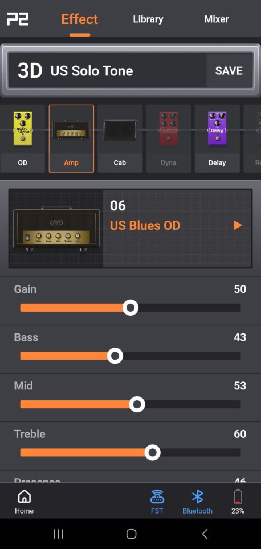
Task: Select the purple Delay pedal icon
Action: pyautogui.click(x=217, y=128)
